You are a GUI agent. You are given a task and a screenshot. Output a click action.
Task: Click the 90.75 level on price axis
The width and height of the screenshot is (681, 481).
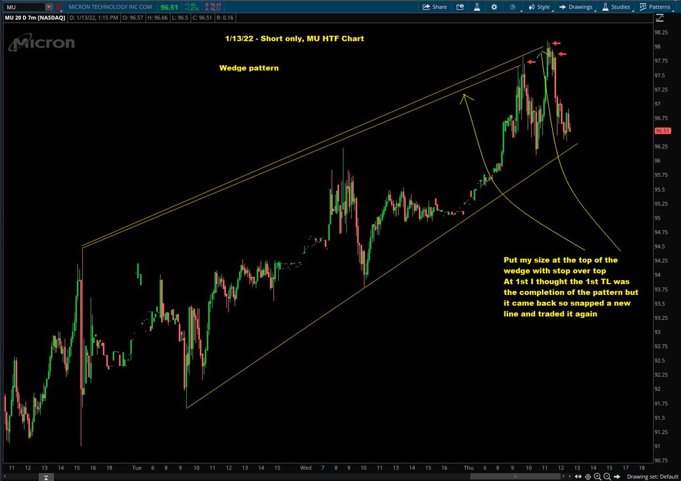click(661, 461)
